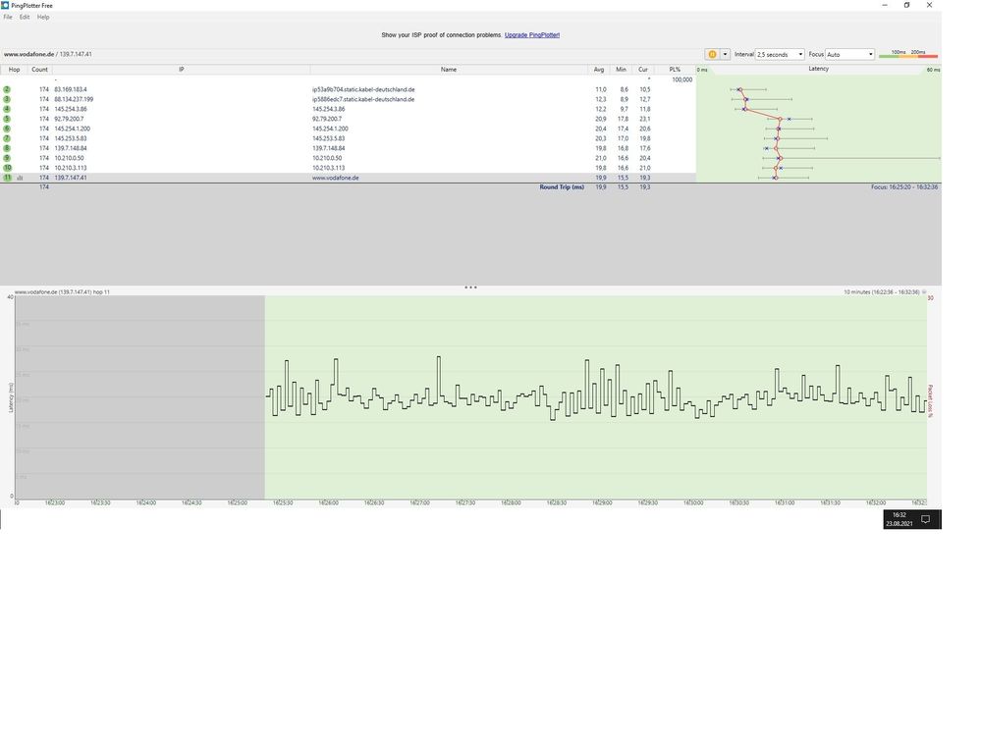981x735 pixels.
Task: Sort by the PL% column header
Action: click(675, 70)
